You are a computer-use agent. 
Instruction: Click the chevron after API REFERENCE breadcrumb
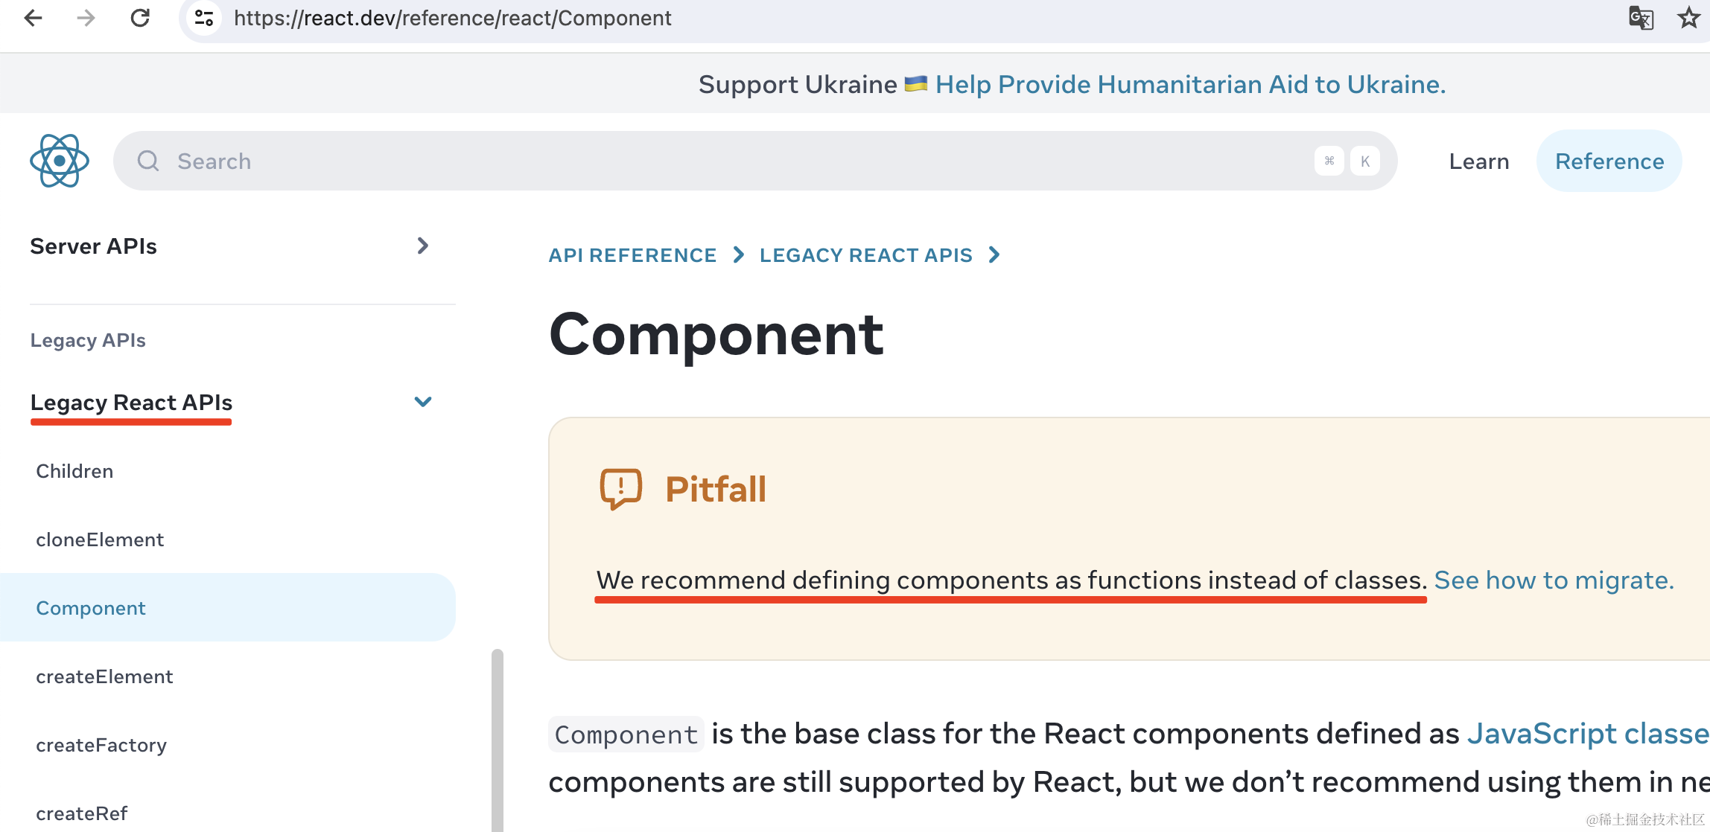click(738, 255)
